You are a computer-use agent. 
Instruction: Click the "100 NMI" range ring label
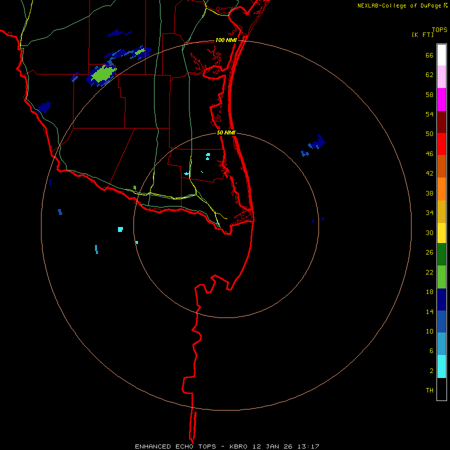coord(226,40)
